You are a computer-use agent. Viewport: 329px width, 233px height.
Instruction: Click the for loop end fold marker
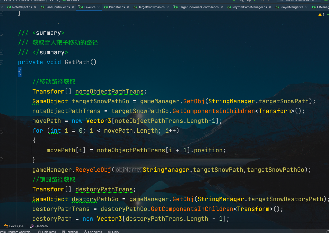coord(1,160)
